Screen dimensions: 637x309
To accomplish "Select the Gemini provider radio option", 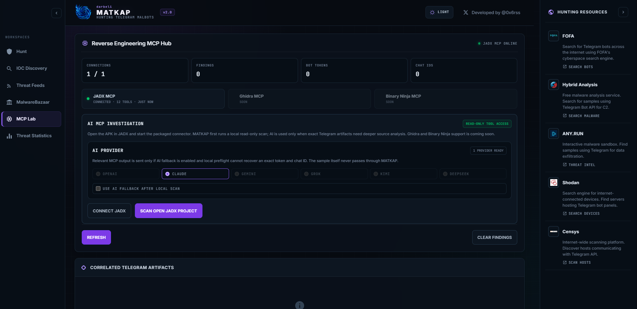I will pos(265,174).
